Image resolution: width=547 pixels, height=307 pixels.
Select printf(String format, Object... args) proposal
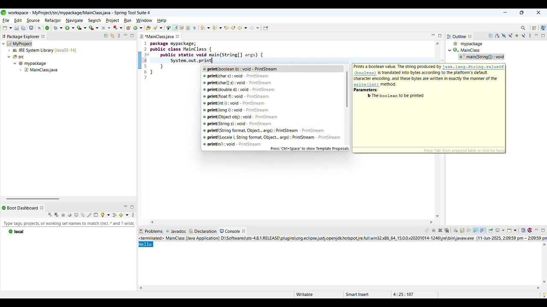[272, 130]
